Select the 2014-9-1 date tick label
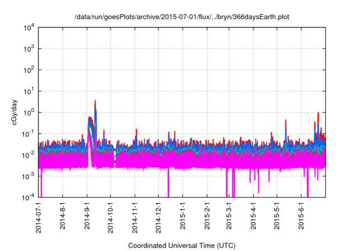 (x=86, y=216)
